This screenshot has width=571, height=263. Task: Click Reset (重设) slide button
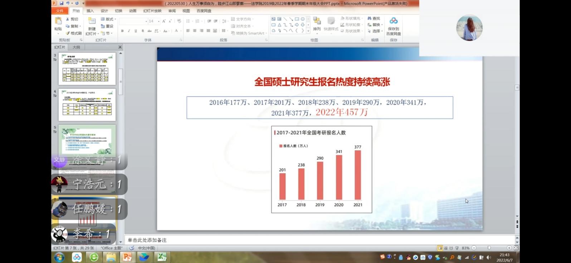[x=107, y=26]
